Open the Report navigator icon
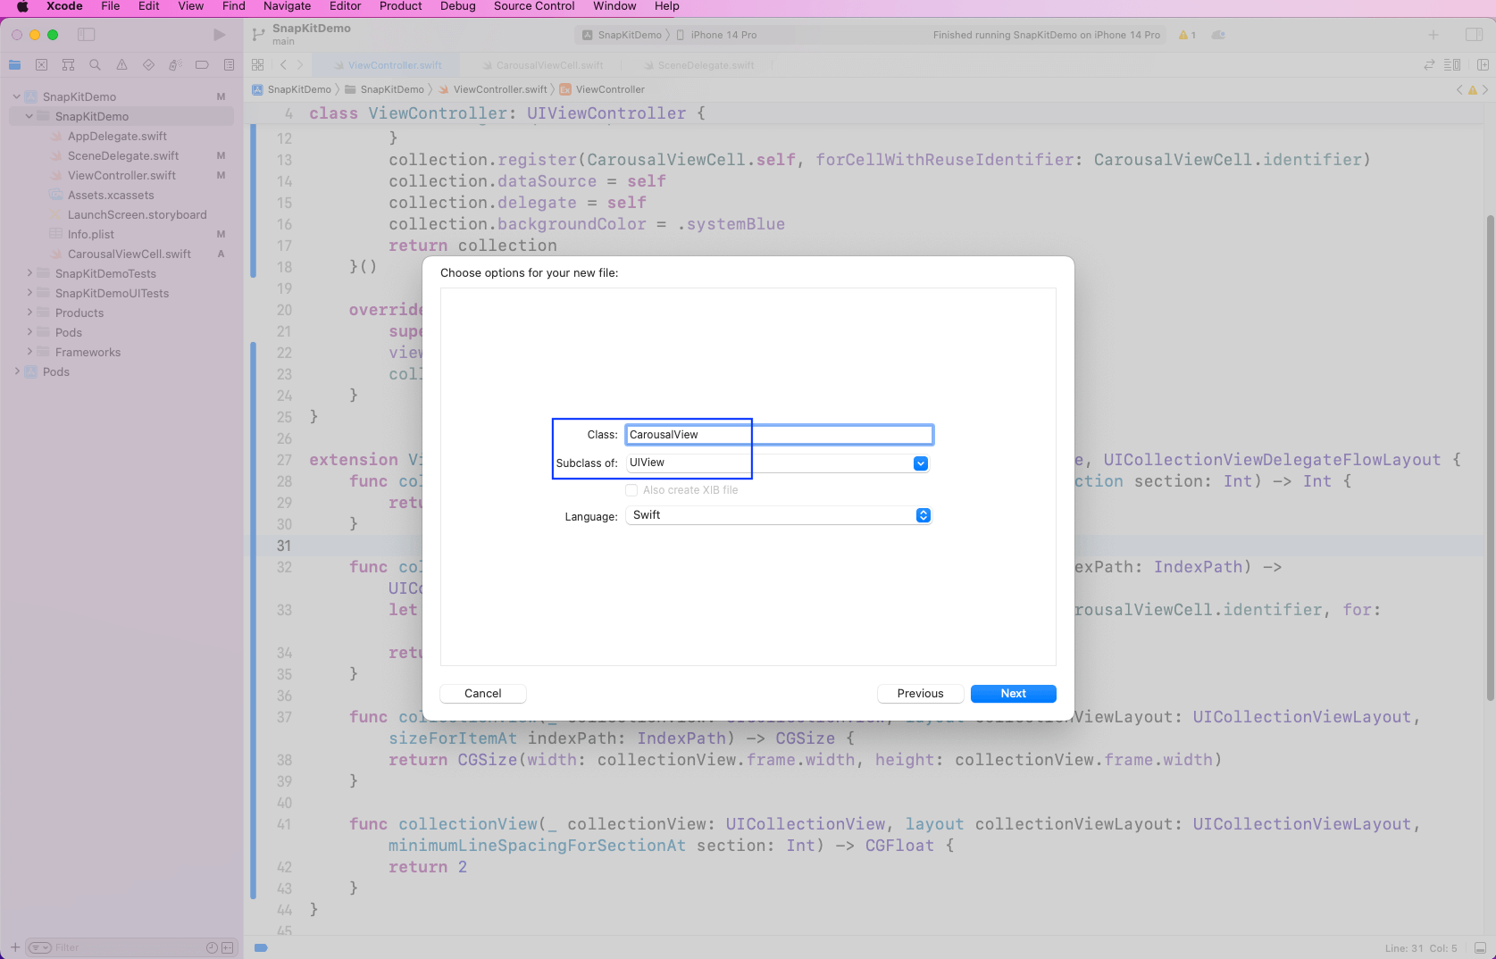This screenshot has height=959, width=1496. [x=229, y=65]
